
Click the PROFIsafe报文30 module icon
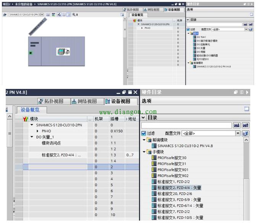(154, 158)
